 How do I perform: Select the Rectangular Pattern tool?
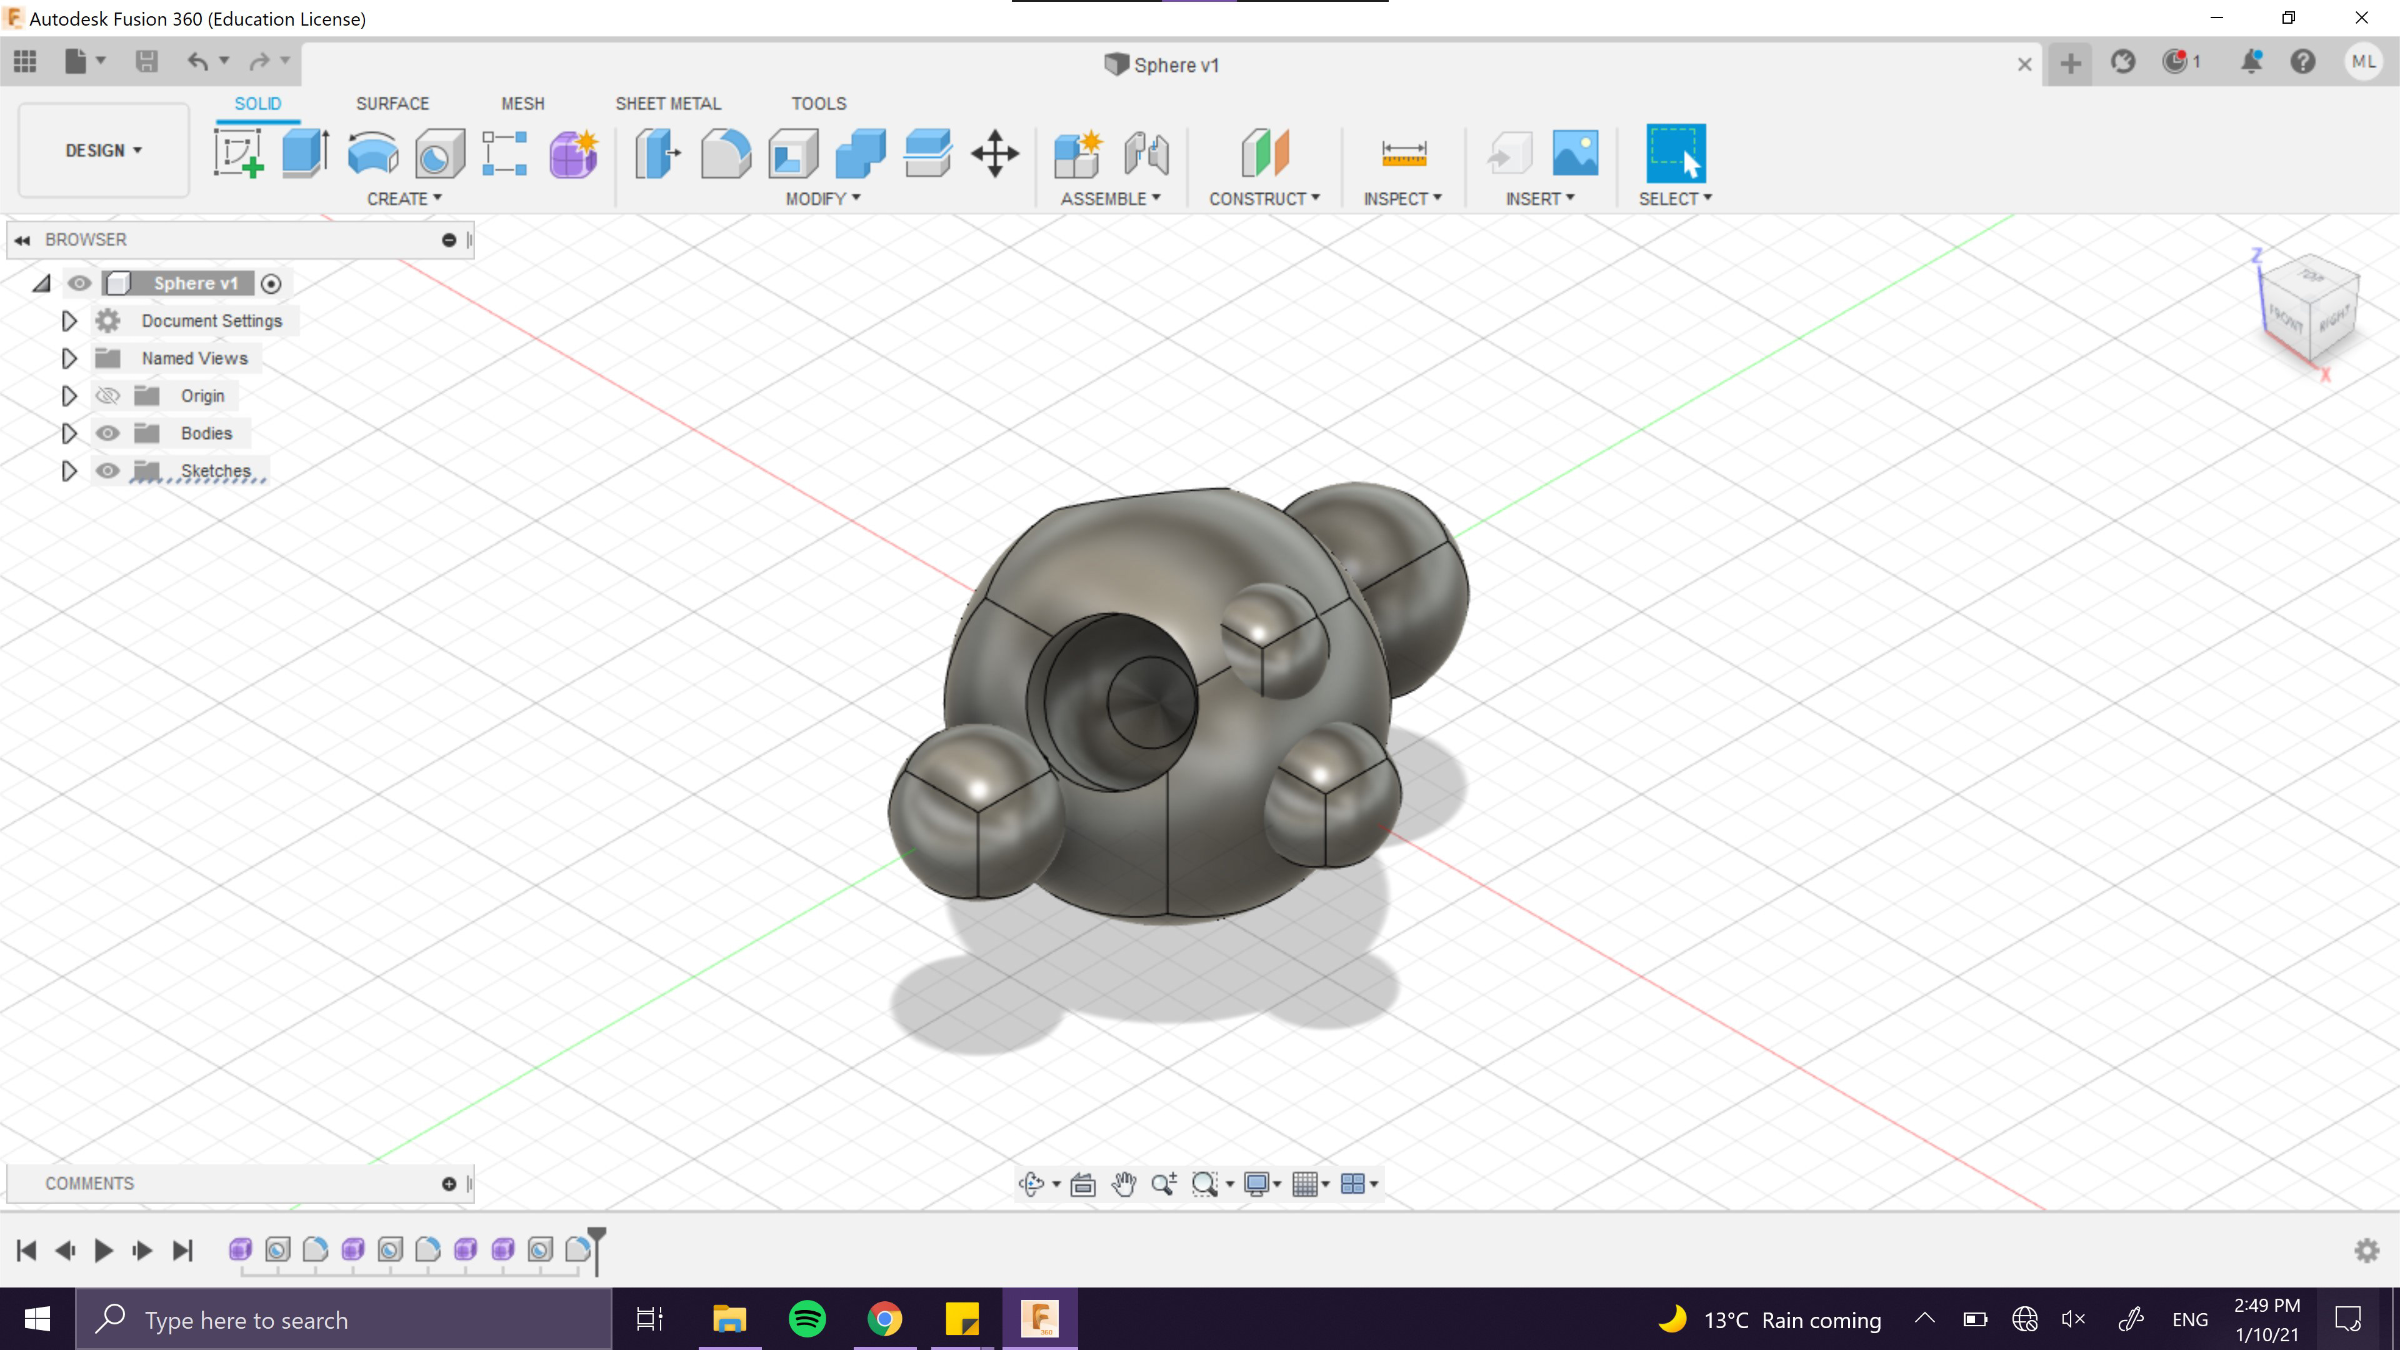pos(505,152)
